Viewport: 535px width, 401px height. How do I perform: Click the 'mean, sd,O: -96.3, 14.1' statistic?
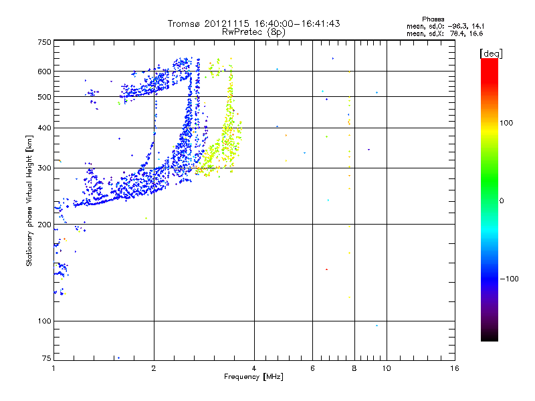click(x=445, y=26)
